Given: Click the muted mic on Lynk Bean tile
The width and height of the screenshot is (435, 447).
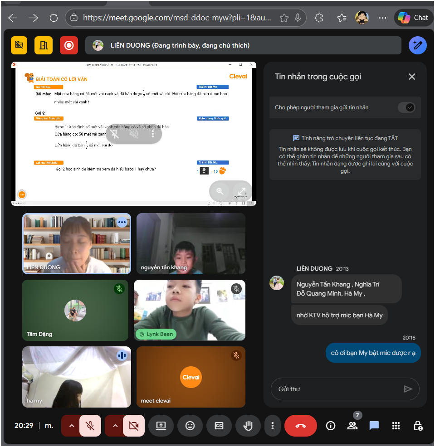Looking at the screenshot, I should click(x=236, y=289).
